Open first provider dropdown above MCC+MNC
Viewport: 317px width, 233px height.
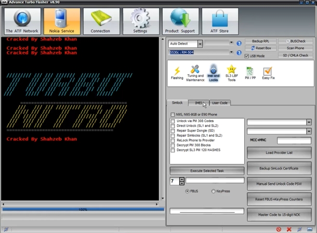(x=309, y=122)
